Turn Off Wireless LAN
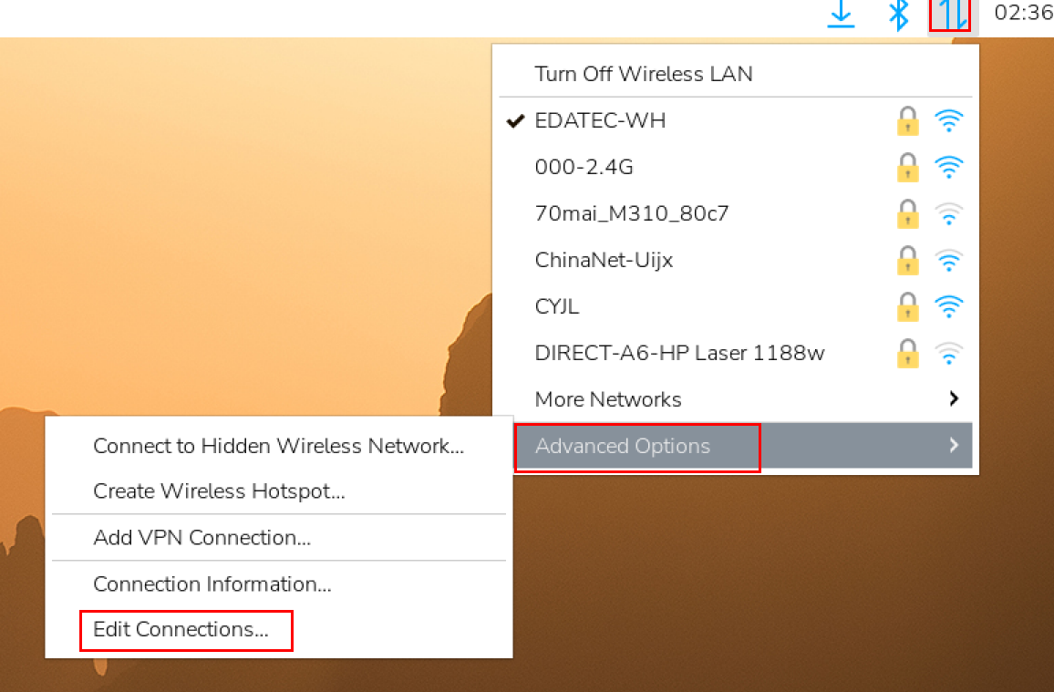The height and width of the screenshot is (692, 1054). tap(644, 74)
